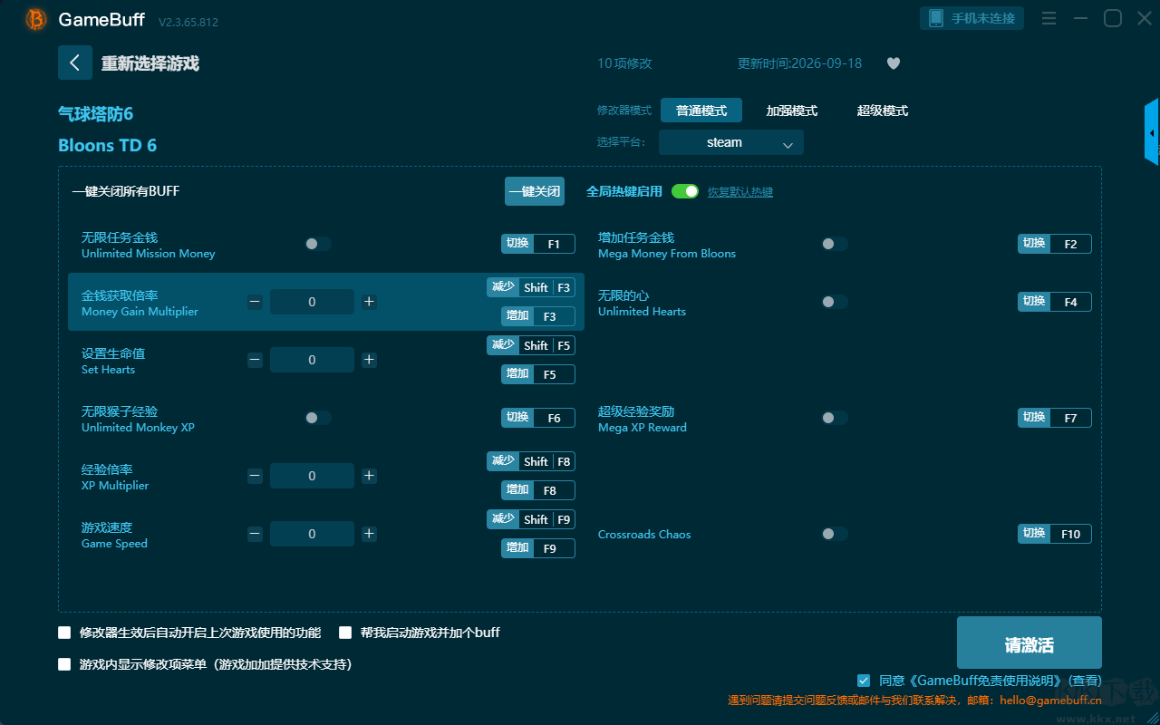
Task: Click 恢复默认热键 link
Action: click(x=740, y=192)
